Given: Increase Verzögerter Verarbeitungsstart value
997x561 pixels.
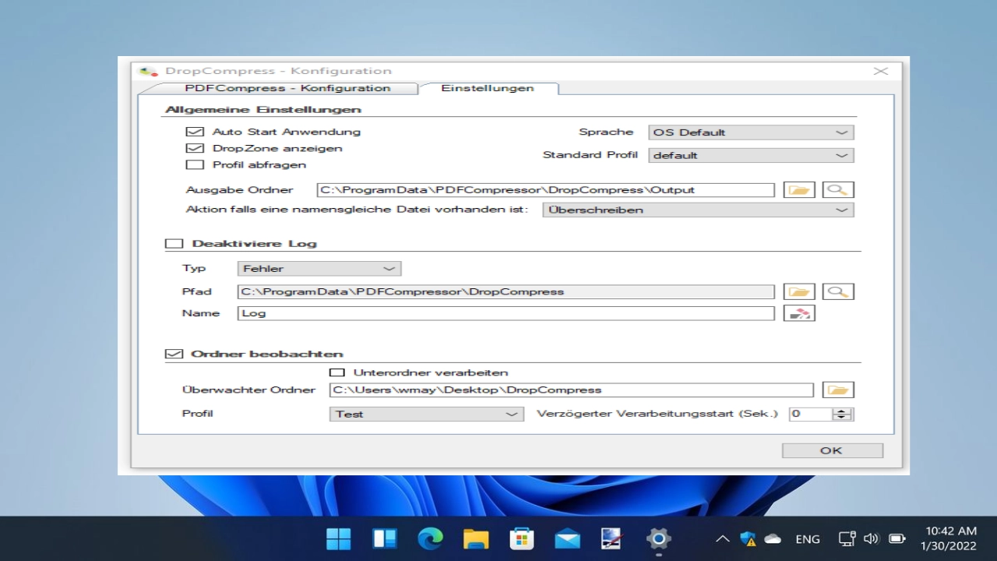Looking at the screenshot, I should (843, 411).
